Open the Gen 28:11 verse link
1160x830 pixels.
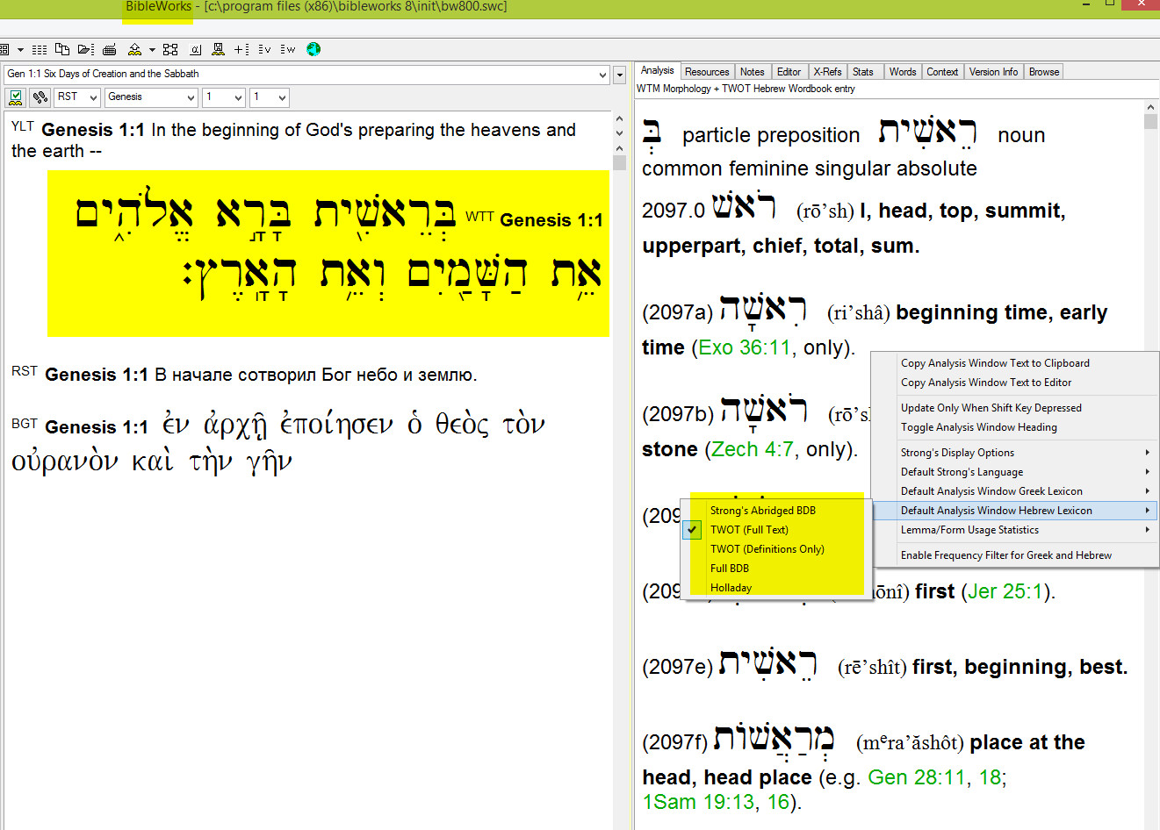click(x=917, y=777)
